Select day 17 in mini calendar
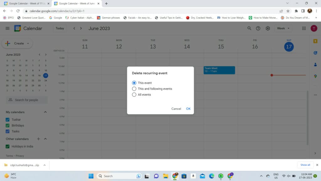Viewport: 321px width, 181px height. [46, 75]
